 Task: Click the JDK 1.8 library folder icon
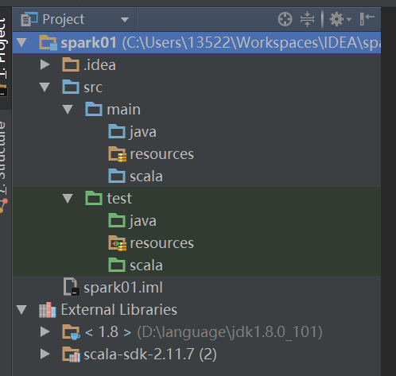pos(71,332)
